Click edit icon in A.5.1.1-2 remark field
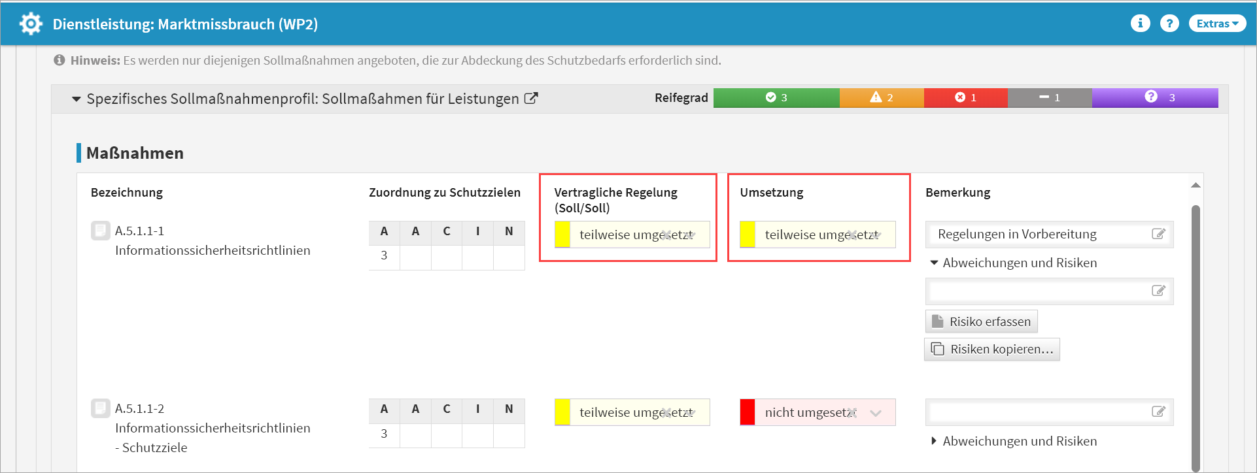Viewport: 1257px width, 473px height. click(x=1158, y=412)
